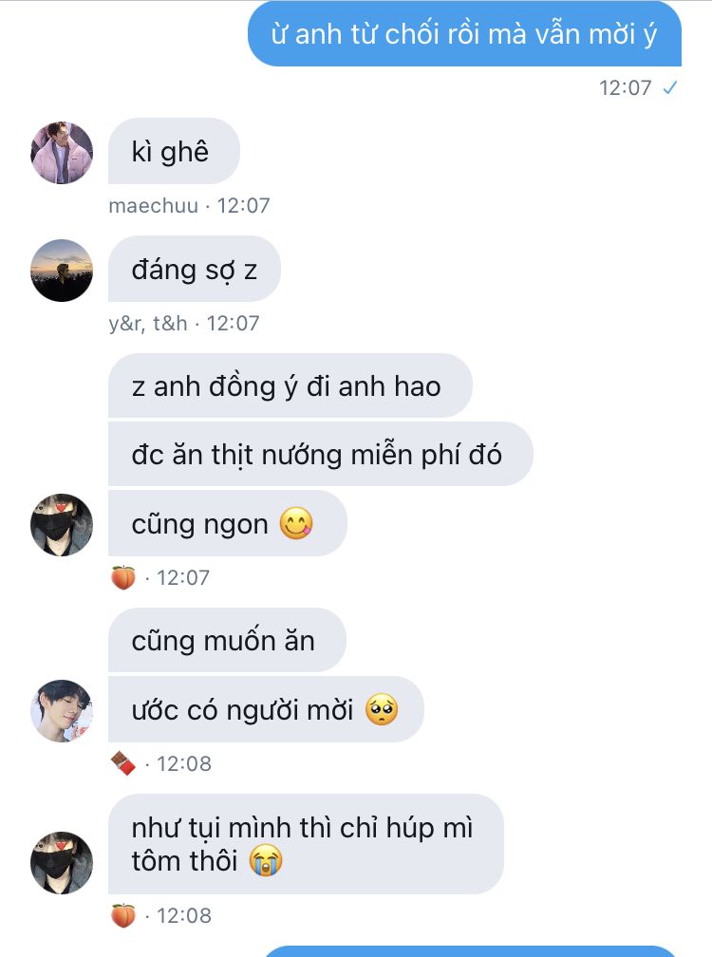Tap the chocolate bar emoji name
Viewport: 712px width, 957px height.
coord(123,763)
